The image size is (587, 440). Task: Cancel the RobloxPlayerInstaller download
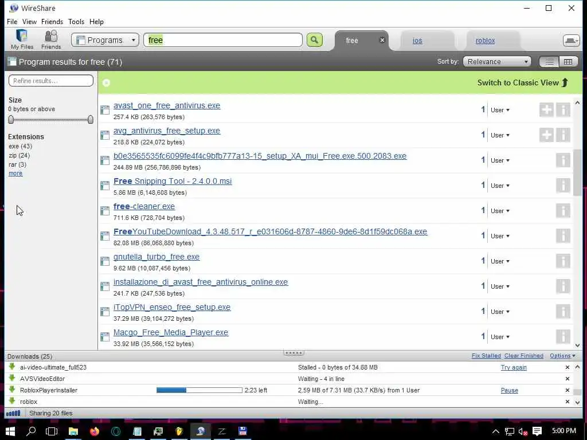(567, 390)
